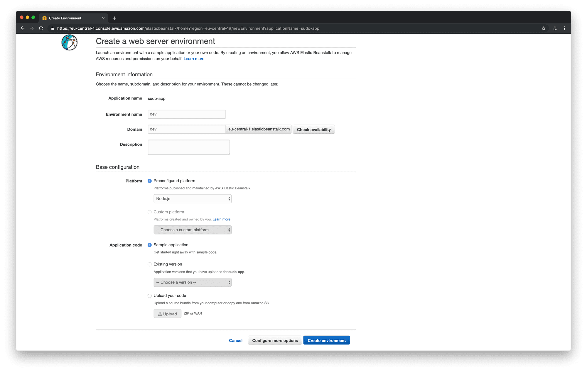
Task: Click the browser back arrow icon
Action: click(23, 28)
